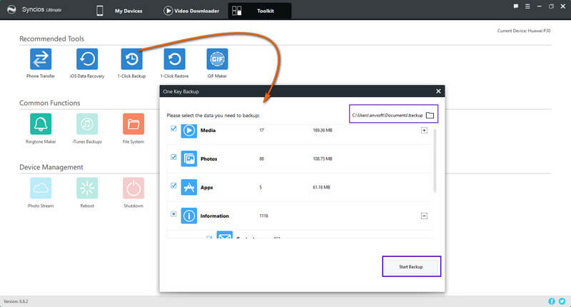Open the GIF Maker tool
Image resolution: width=571 pixels, height=307 pixels.
(x=217, y=59)
